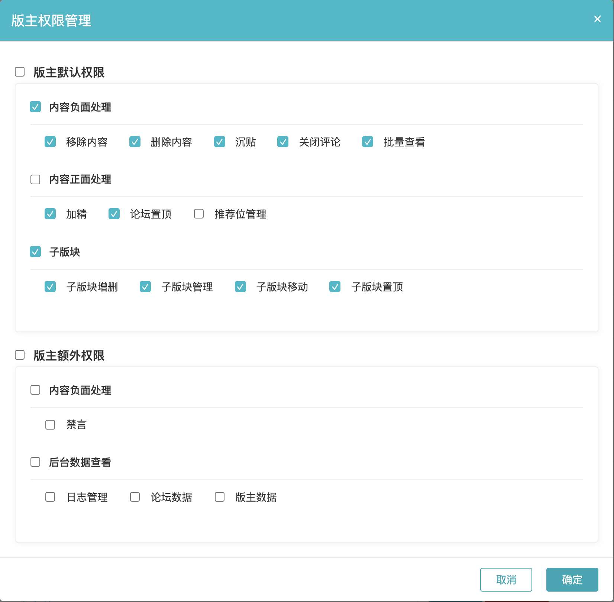
Task: Uncheck the 子版块管理 permission
Action: coord(145,287)
